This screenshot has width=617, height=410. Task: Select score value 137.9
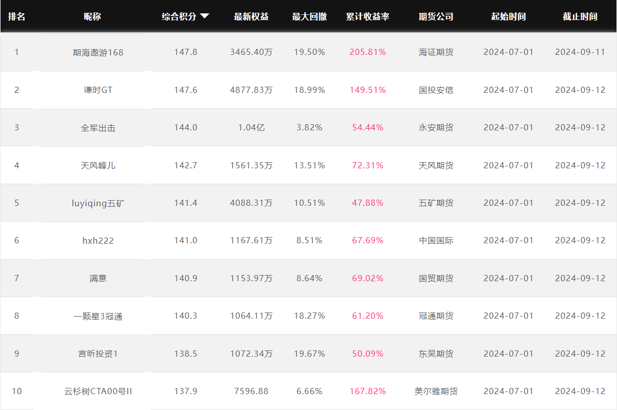coord(186,391)
